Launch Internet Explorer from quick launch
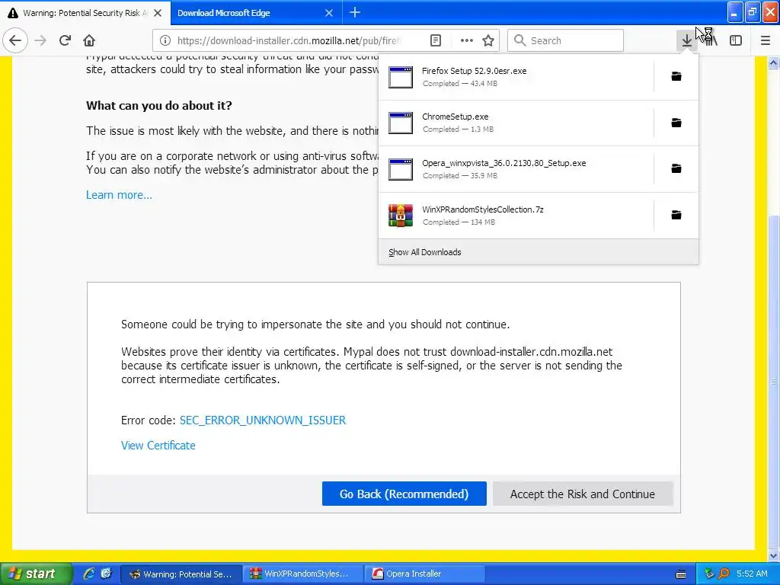This screenshot has height=585, width=780. point(89,574)
